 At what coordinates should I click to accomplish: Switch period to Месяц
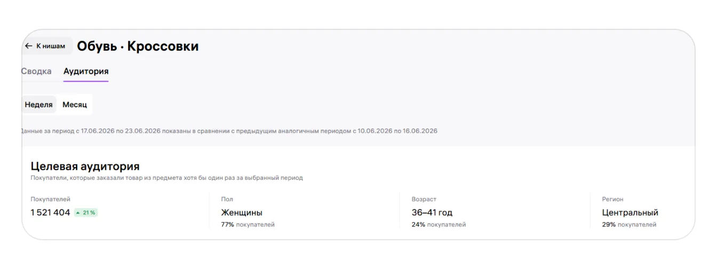pos(75,105)
